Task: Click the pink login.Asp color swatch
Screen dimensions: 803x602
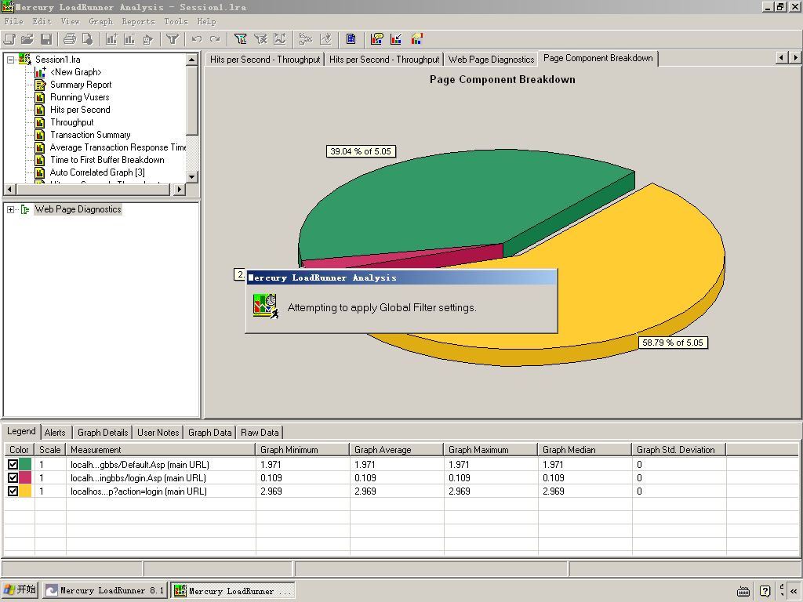Action: [x=26, y=478]
